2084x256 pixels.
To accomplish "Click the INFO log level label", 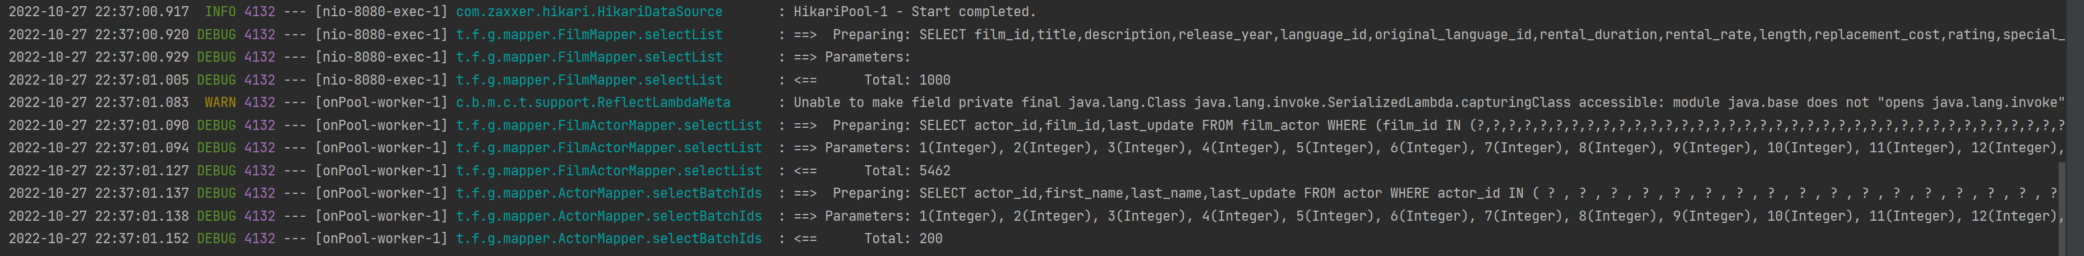I will click(220, 12).
